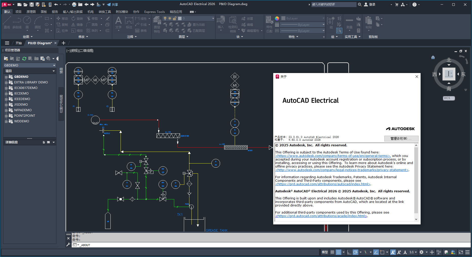Click the workspace switching gear icon

pyautogui.click(x=421, y=252)
